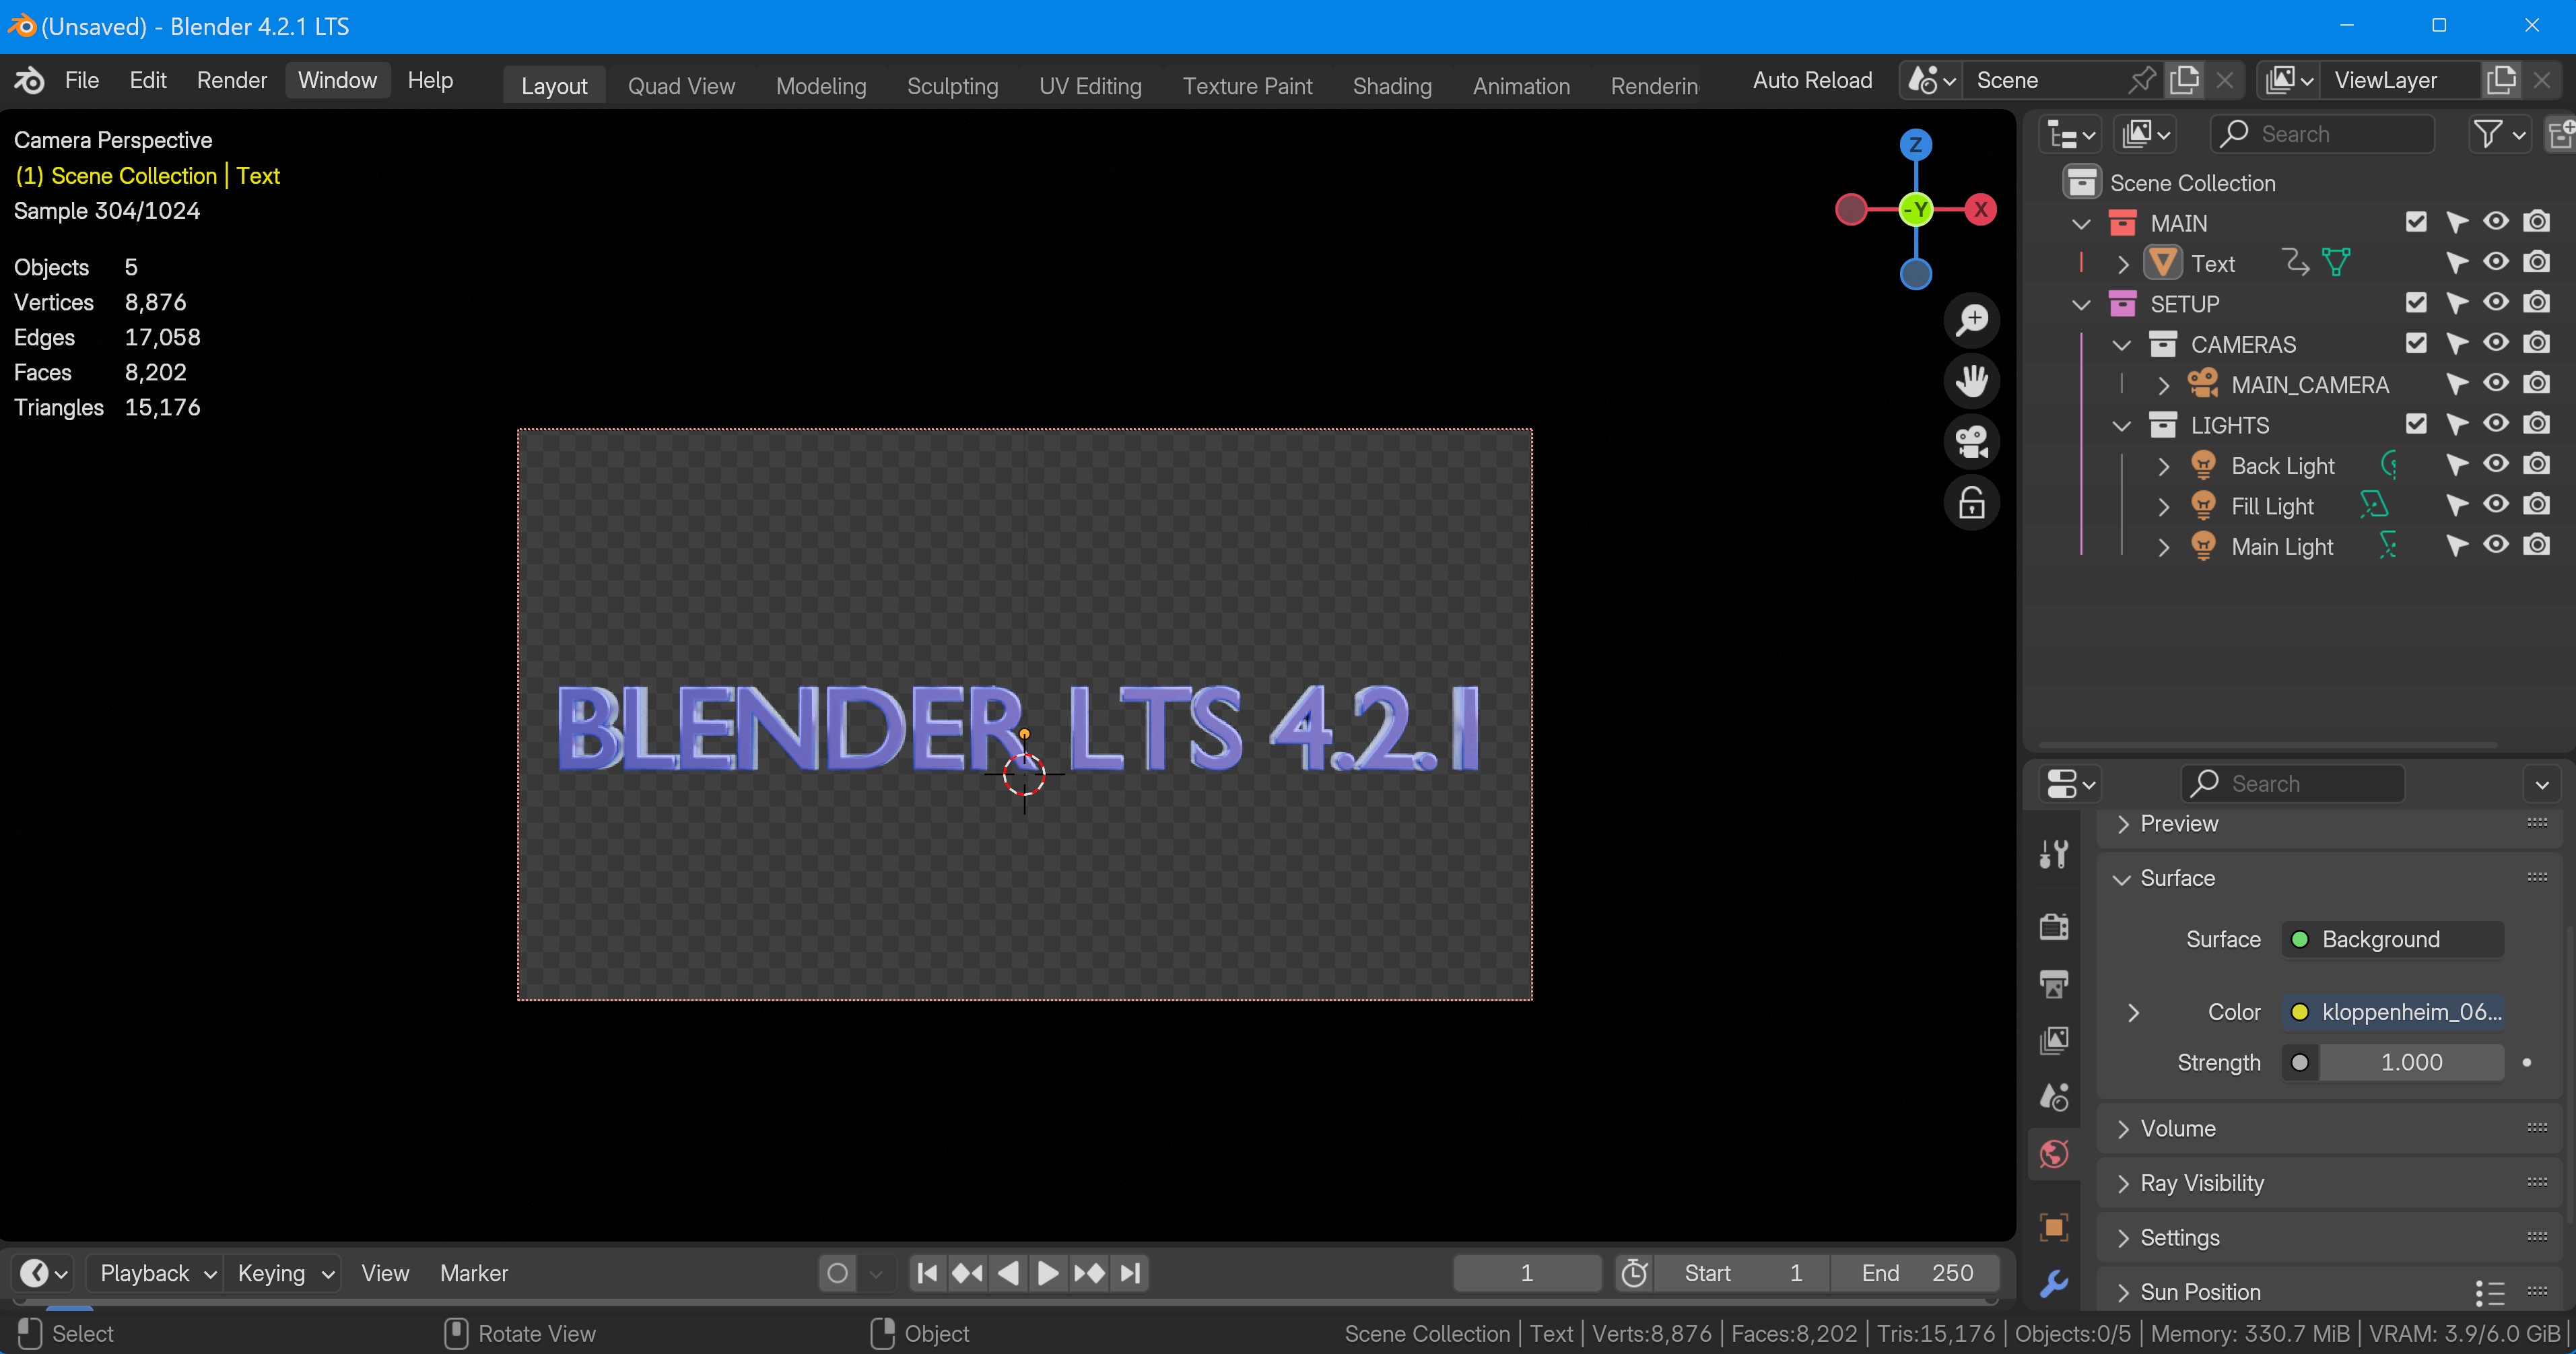
Task: Hide the Text object with its eye icon
Action: pyautogui.click(x=2496, y=262)
